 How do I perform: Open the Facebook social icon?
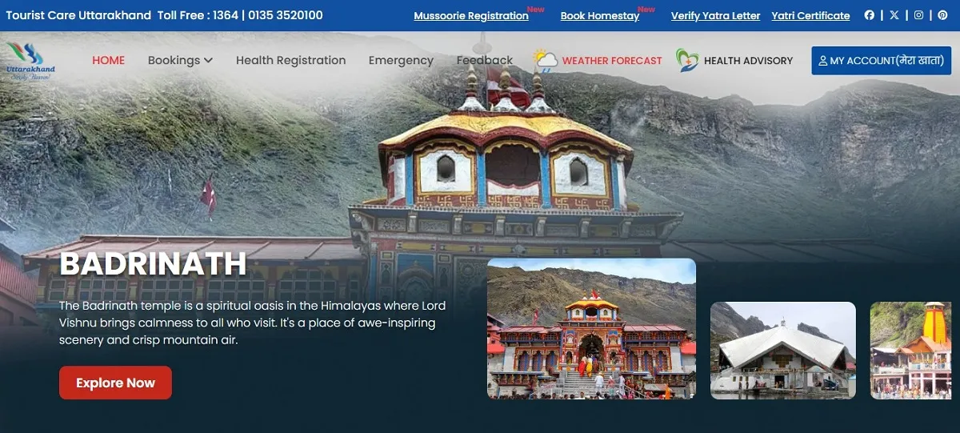click(870, 15)
